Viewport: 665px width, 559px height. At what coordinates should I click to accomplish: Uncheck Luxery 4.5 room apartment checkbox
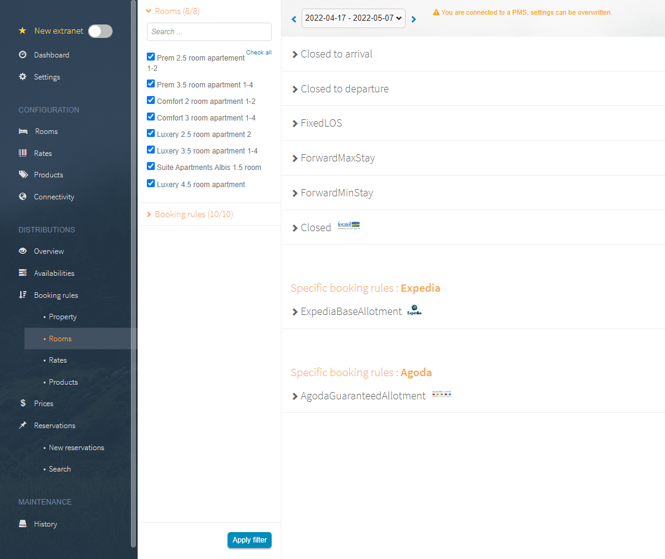pos(151,183)
